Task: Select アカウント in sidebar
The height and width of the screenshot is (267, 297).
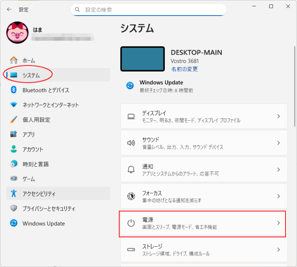Action: [58, 149]
